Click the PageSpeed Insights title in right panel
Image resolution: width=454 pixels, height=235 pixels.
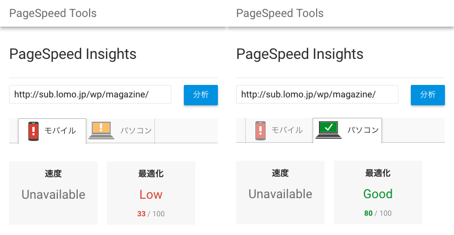click(x=300, y=54)
